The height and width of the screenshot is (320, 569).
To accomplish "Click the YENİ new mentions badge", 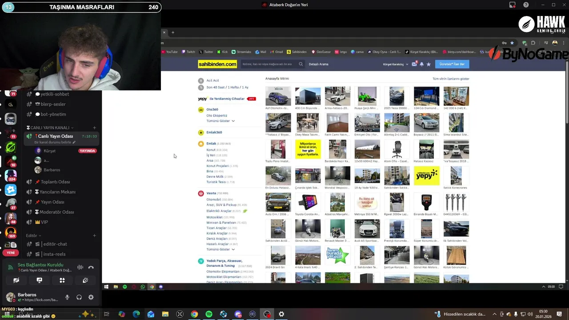I will tap(11, 253).
